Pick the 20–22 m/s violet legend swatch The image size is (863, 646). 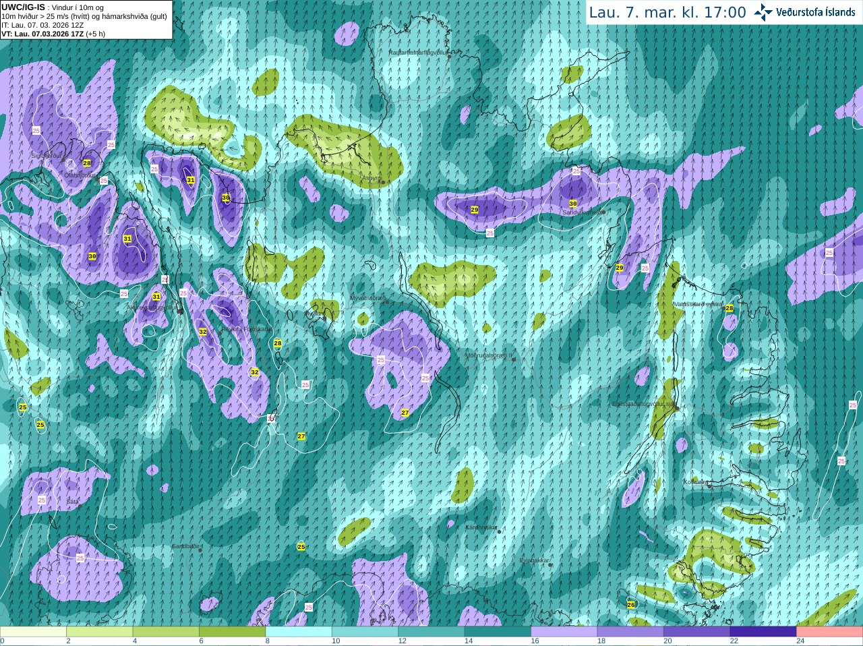pyautogui.click(x=697, y=632)
